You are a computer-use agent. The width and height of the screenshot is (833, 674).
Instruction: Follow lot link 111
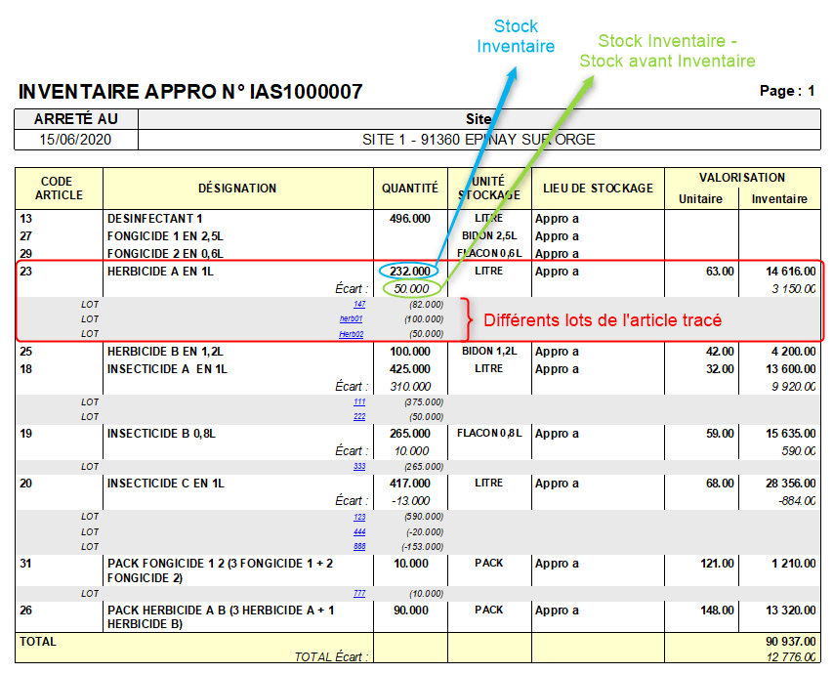tap(358, 401)
